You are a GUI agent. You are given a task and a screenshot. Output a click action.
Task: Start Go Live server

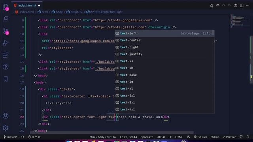click(200, 137)
